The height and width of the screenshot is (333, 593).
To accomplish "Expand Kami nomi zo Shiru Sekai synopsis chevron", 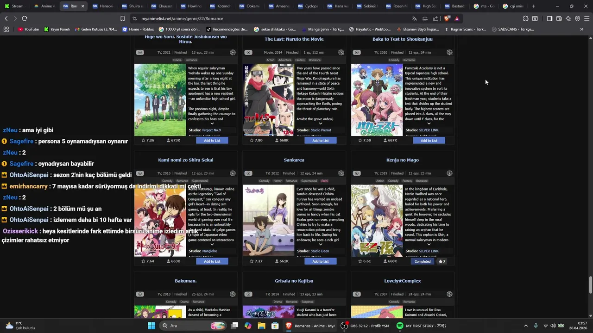I will click(x=212, y=244).
